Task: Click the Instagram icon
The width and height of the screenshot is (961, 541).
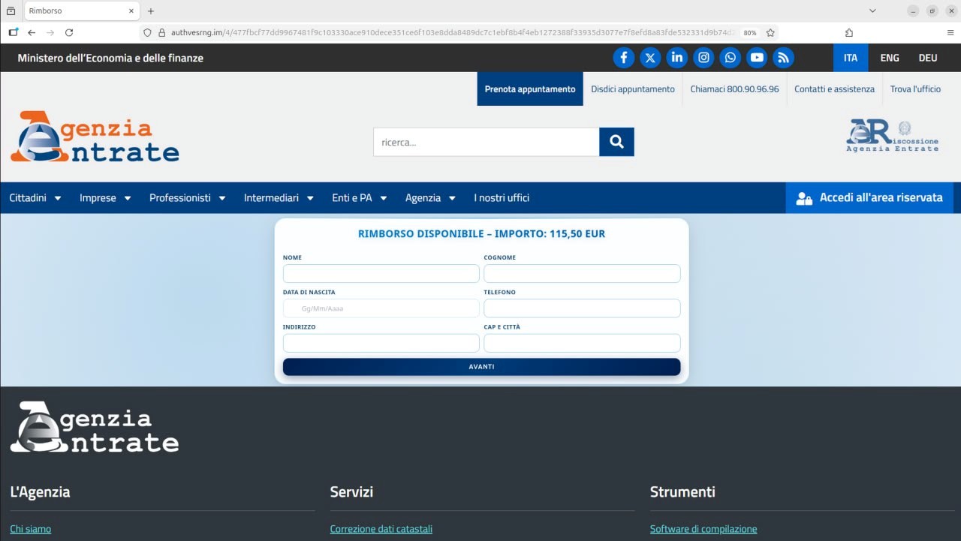Action: tap(703, 58)
